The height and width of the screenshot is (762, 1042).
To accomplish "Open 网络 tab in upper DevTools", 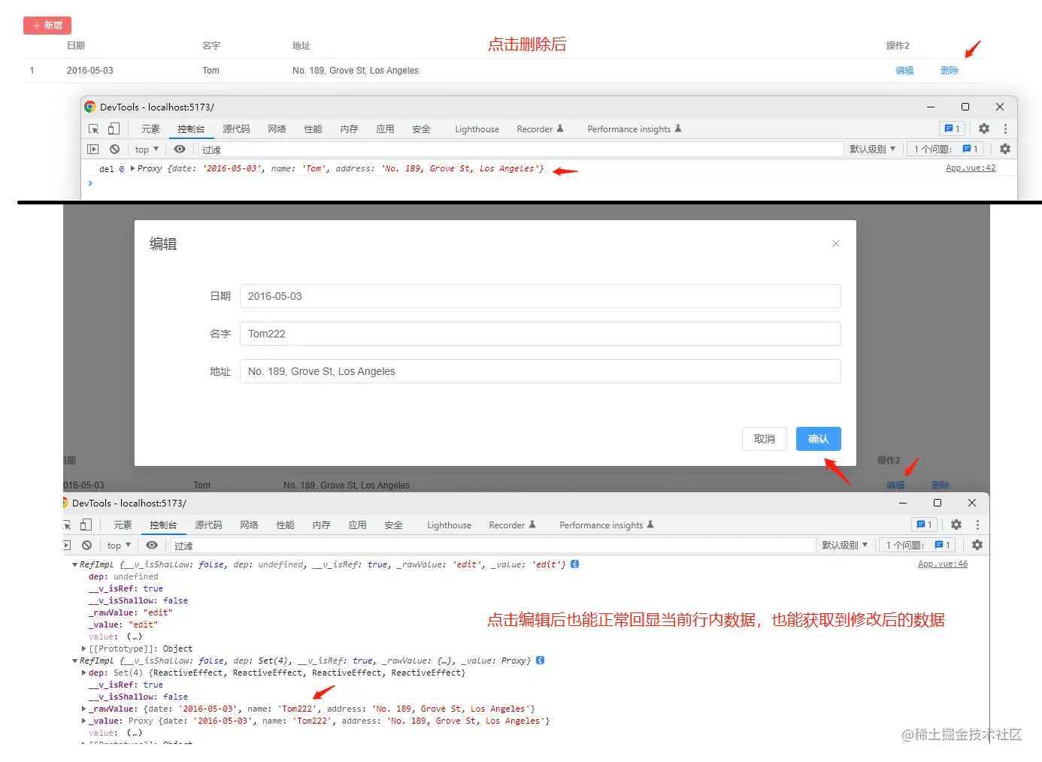I will pos(277,129).
